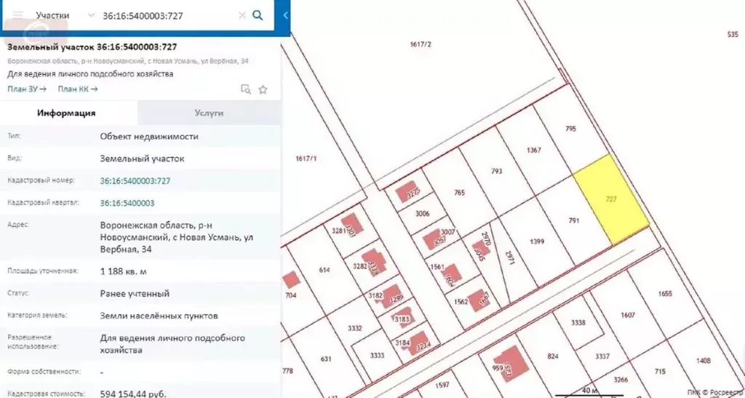The height and width of the screenshot is (398, 745).
Task: Switch to the Информация tab
Action: coord(67,114)
